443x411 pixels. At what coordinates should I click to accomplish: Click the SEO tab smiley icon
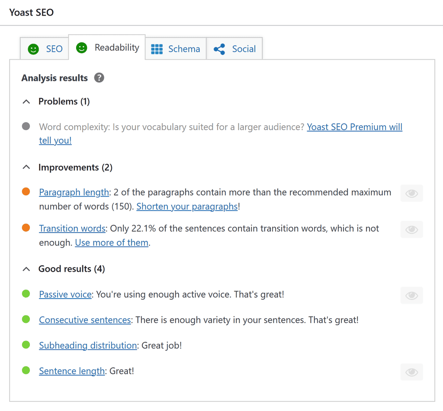click(x=33, y=49)
